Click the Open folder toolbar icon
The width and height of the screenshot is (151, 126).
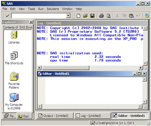(85, 16)
